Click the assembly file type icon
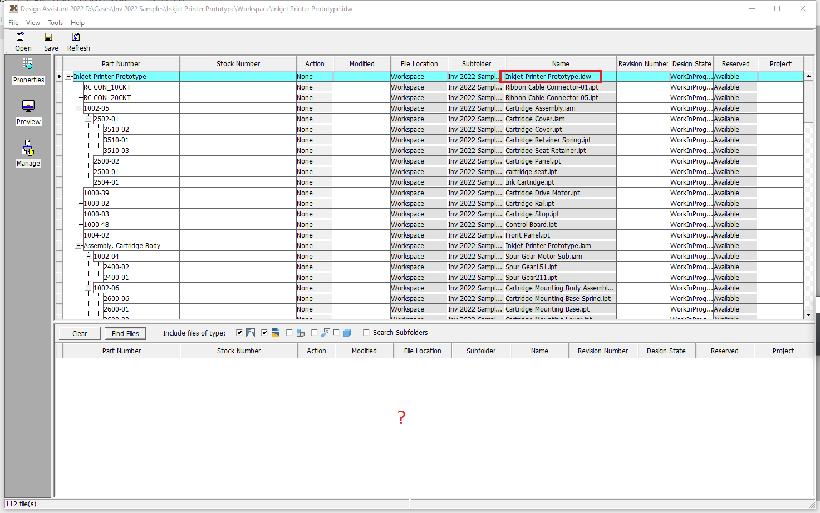The width and height of the screenshot is (820, 513). [x=301, y=332]
